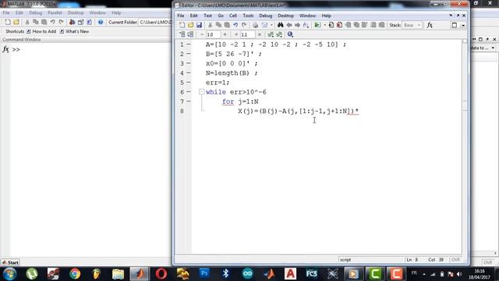
Task: Navigate back with the Editor left arrow
Action: pyautogui.click(x=289, y=25)
